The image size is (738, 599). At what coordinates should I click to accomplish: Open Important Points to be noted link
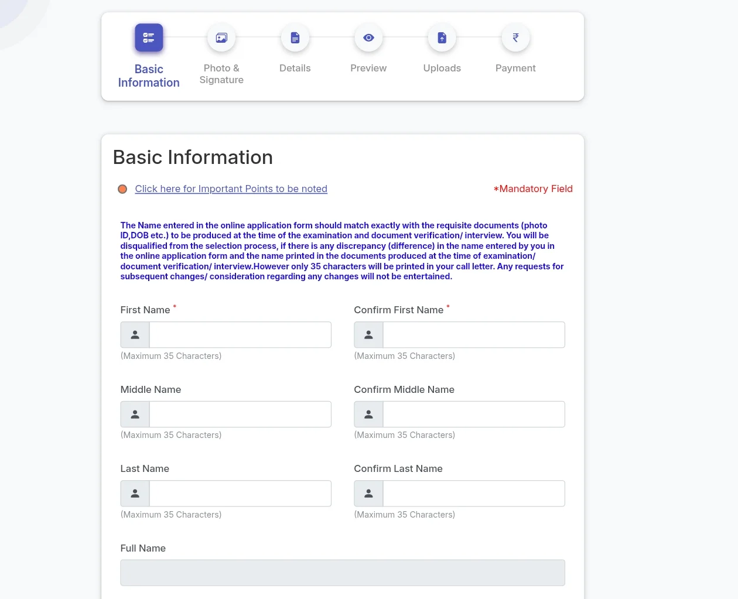point(231,189)
